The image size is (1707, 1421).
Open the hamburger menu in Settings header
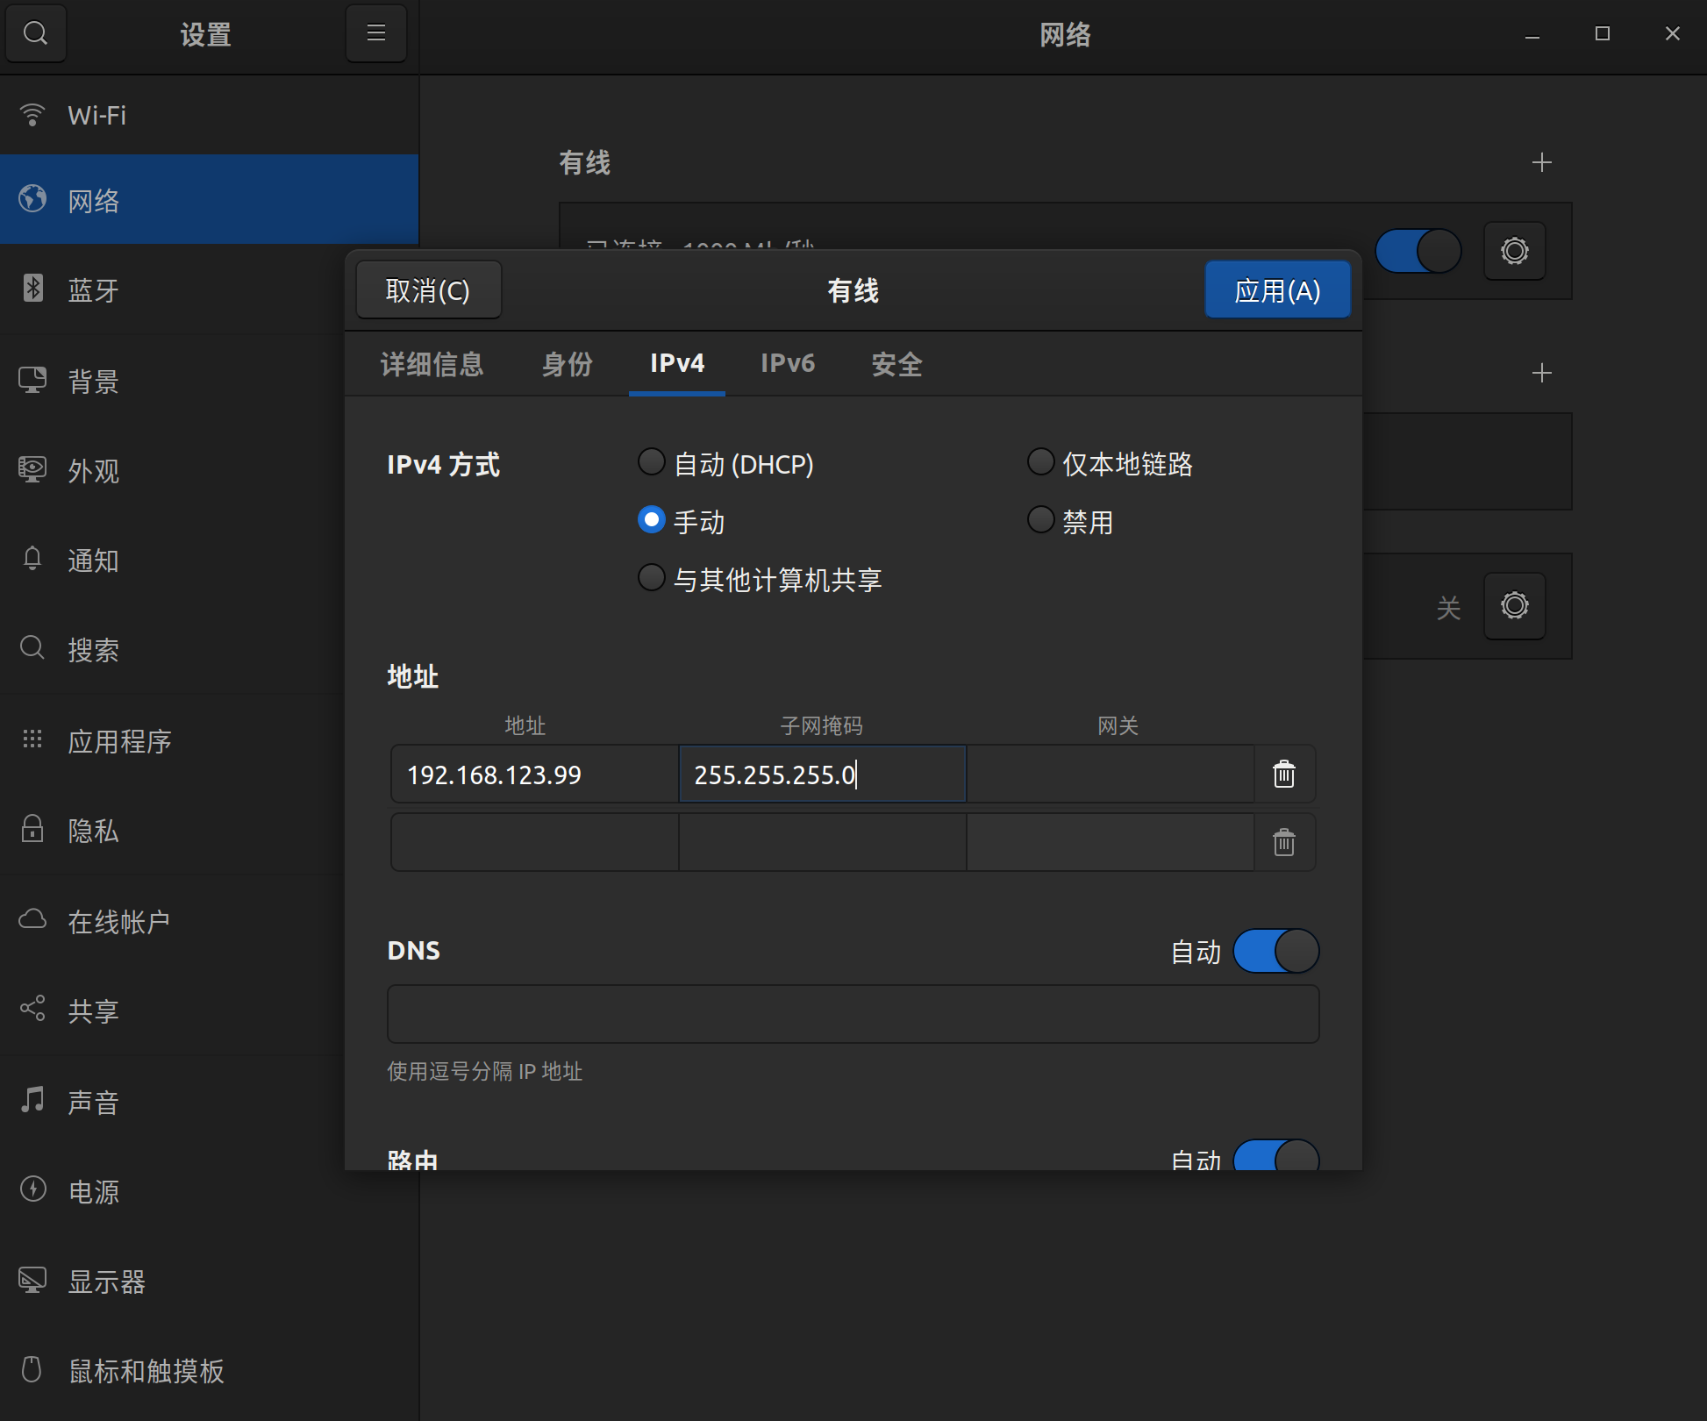pos(376,33)
